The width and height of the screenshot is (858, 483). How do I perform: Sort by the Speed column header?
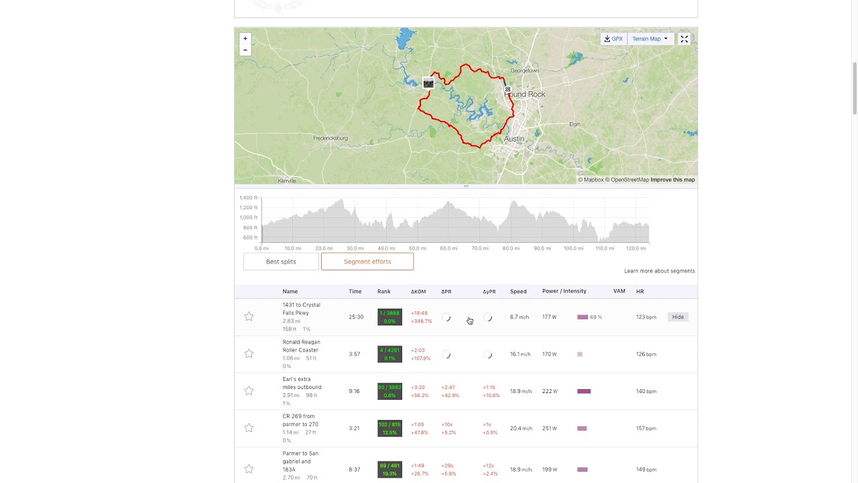click(x=518, y=291)
